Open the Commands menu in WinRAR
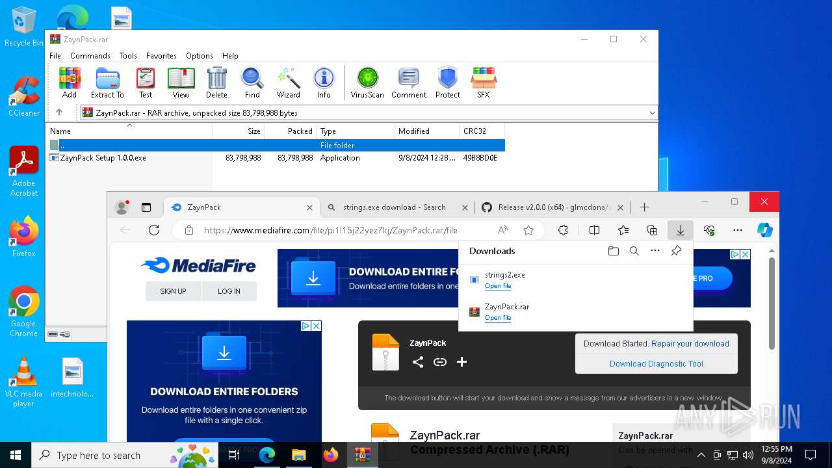Screen dimensions: 832x468 tap(90, 56)
